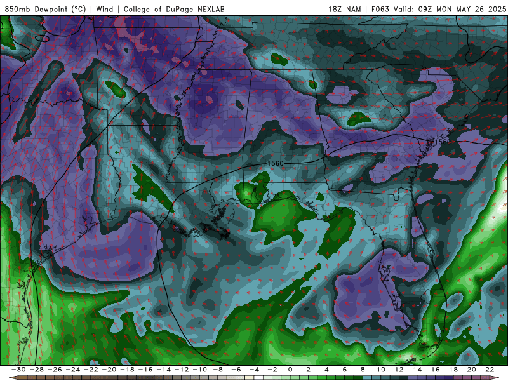Click 'F063 Valid: 09Z MON MAY 26 2025' text
The height and width of the screenshot is (381, 508).
point(439,9)
